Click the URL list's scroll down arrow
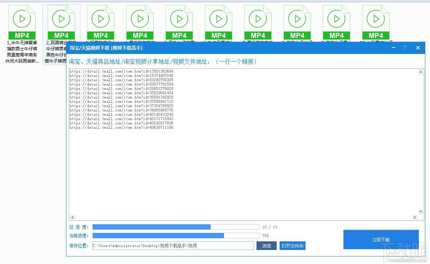 (x=421, y=211)
